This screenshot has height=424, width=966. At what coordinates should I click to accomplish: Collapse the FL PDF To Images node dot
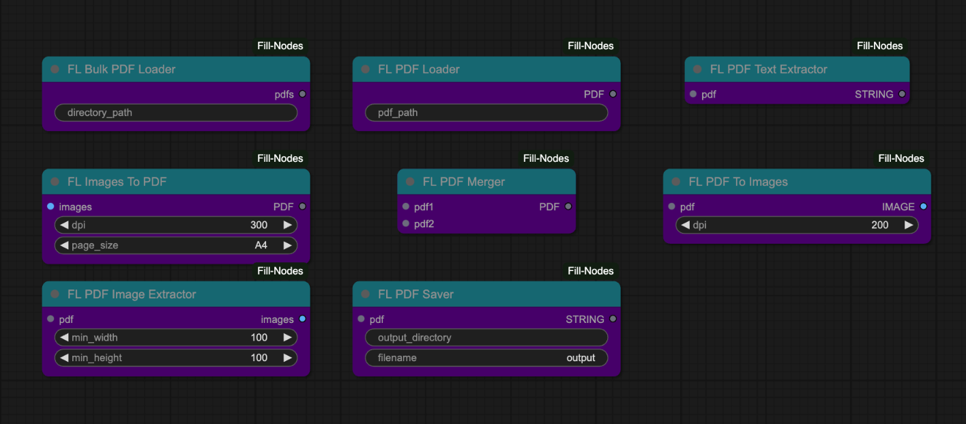click(676, 182)
